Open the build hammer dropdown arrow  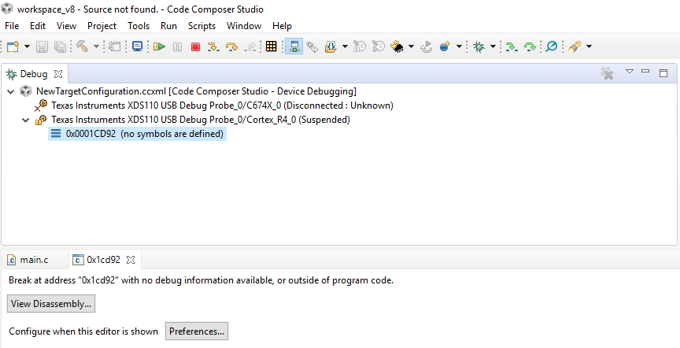96,46
